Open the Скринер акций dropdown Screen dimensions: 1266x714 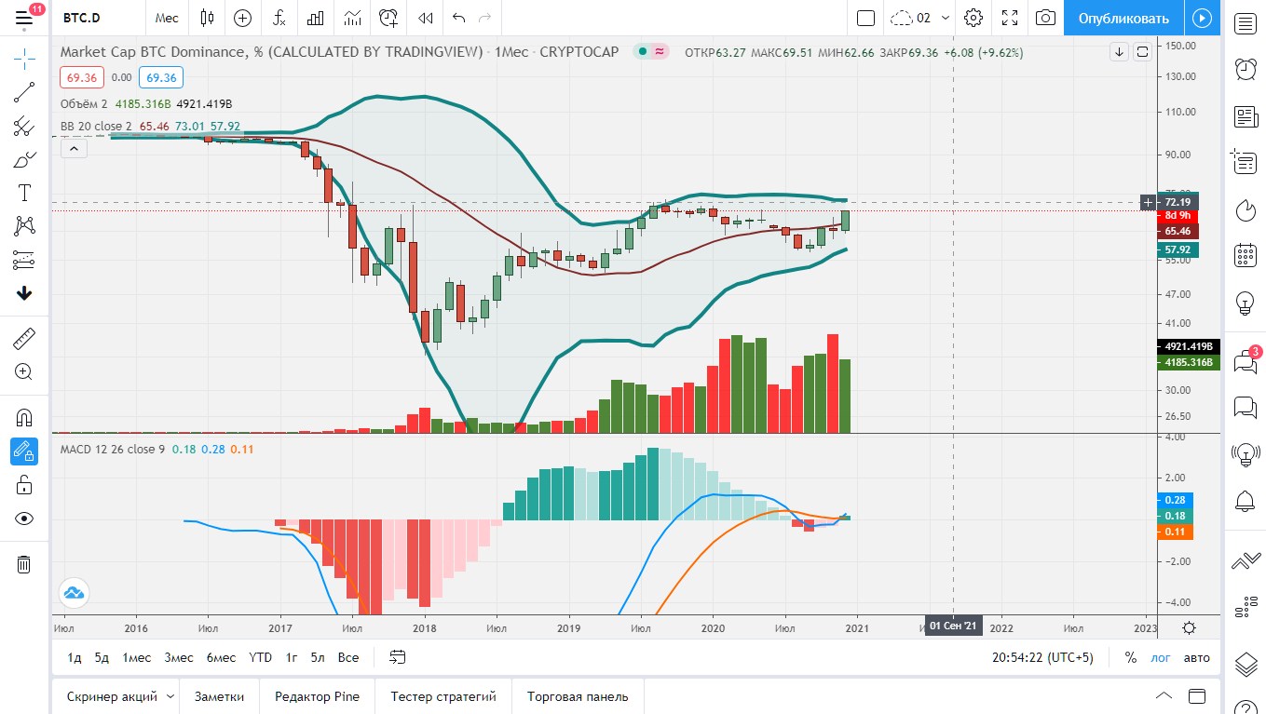[120, 696]
